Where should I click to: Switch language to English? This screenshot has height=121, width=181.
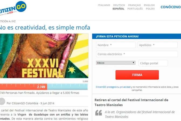coord(149,5)
